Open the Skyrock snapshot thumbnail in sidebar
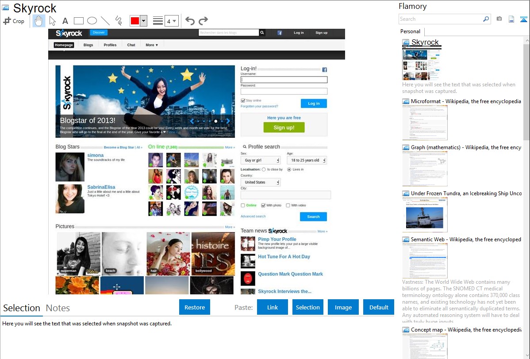 click(x=422, y=63)
